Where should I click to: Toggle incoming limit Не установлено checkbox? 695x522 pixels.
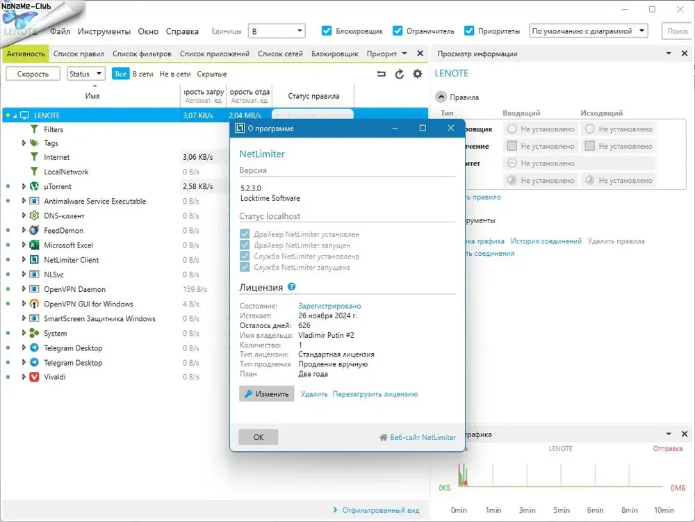(x=512, y=146)
